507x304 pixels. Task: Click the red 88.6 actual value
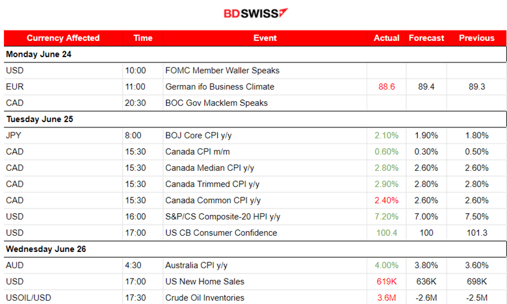click(387, 86)
